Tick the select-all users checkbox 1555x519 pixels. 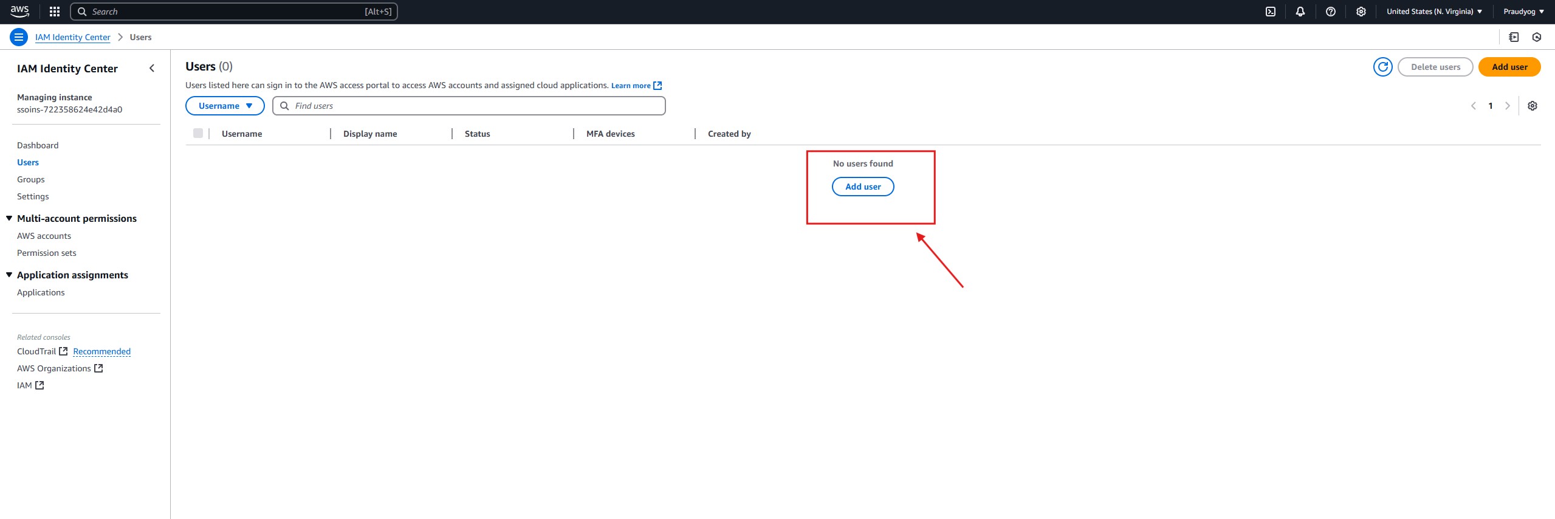tap(198, 134)
